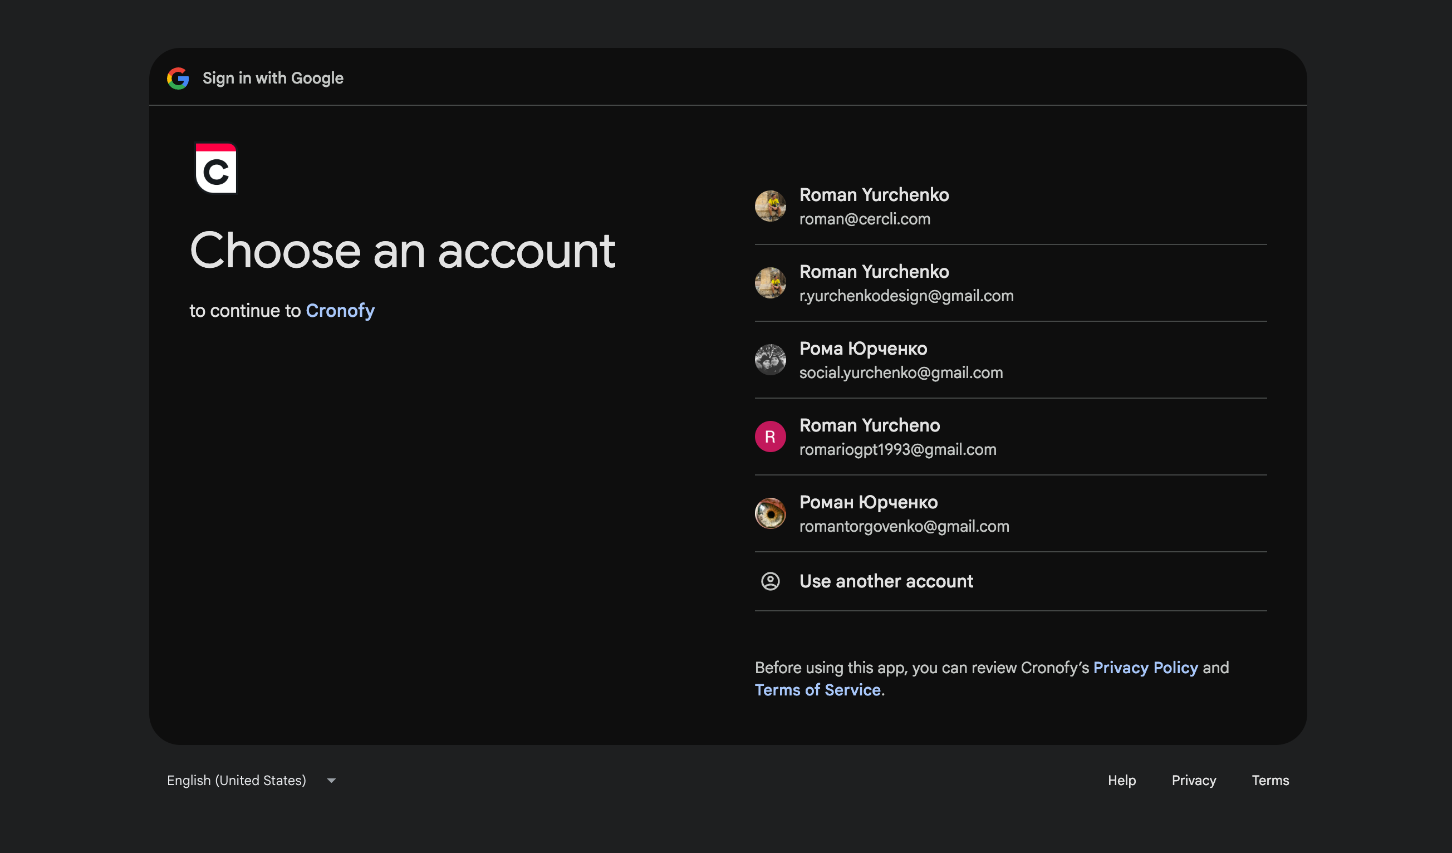This screenshot has height=853, width=1452.
Task: Click the pink R avatar for romariogpt1993
Action: (x=771, y=437)
